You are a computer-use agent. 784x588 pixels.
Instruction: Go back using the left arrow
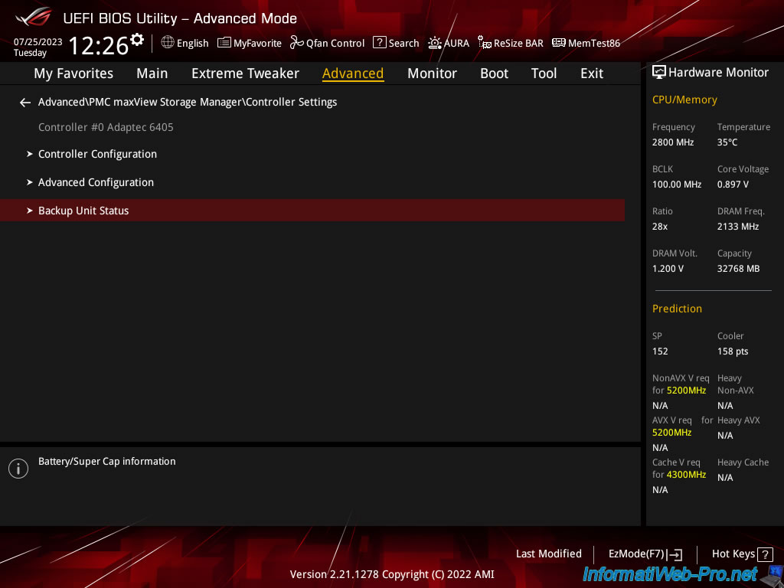pyautogui.click(x=25, y=103)
